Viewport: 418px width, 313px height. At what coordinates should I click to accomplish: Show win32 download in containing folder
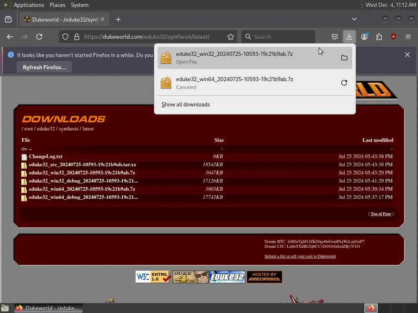[x=344, y=58]
